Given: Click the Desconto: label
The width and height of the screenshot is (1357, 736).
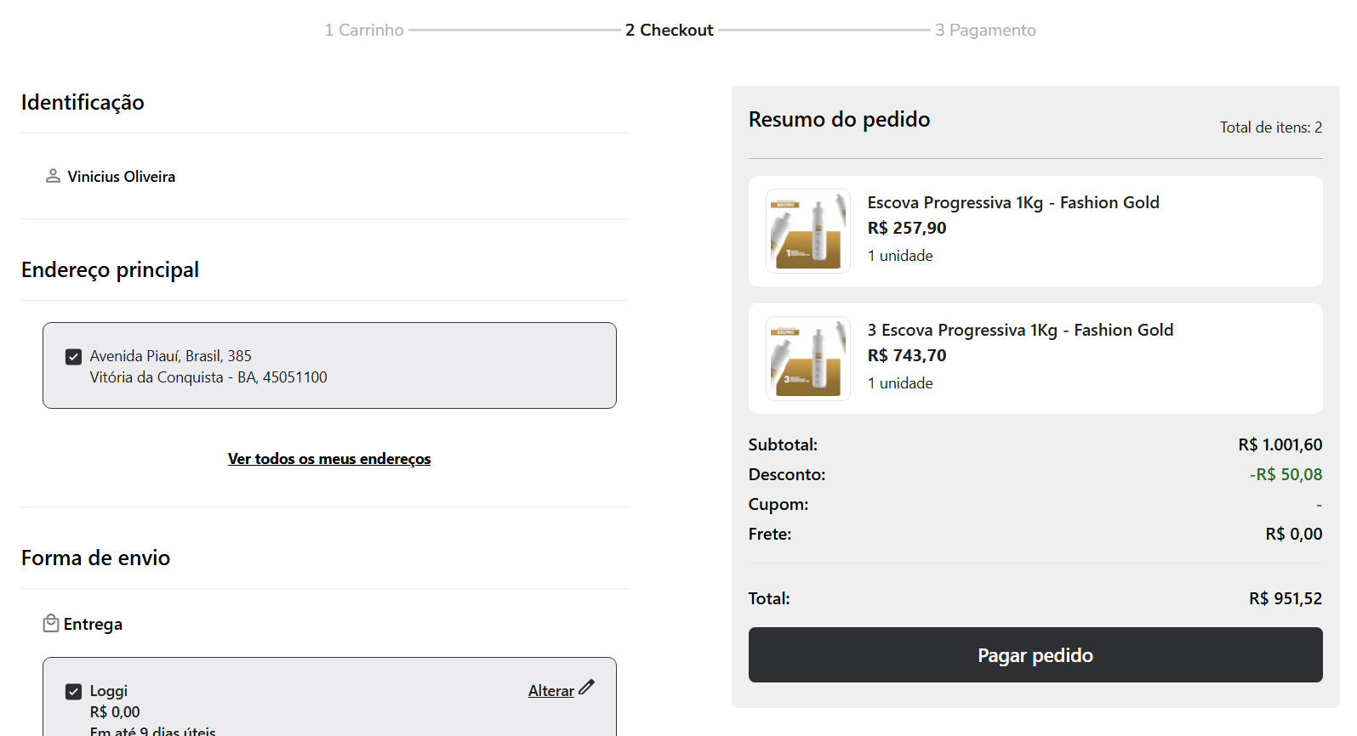Looking at the screenshot, I should click(x=787, y=474).
